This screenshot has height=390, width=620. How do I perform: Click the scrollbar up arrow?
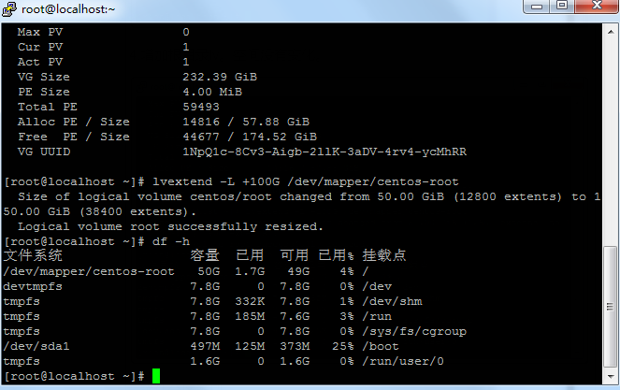(611, 32)
